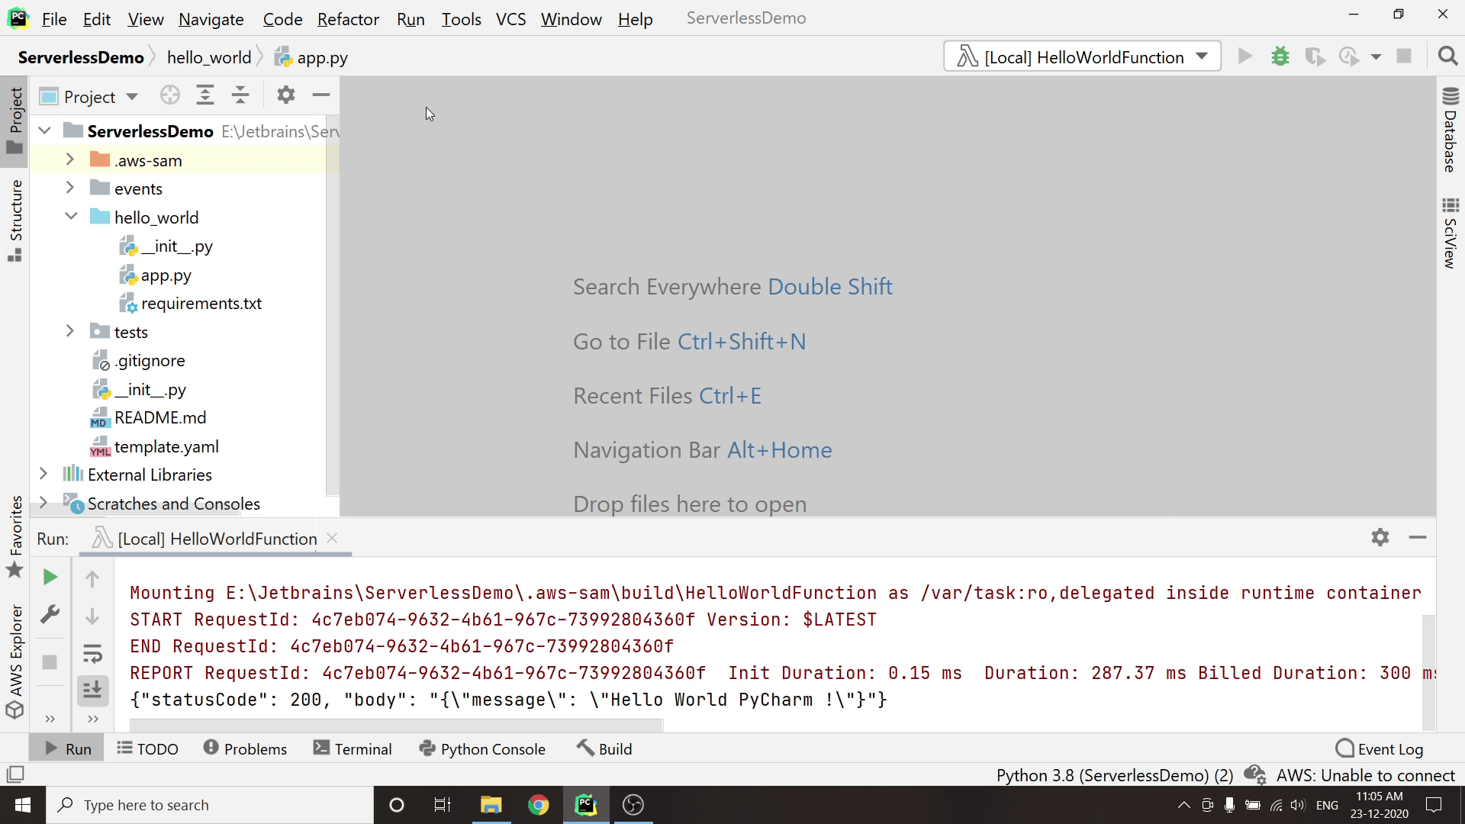Screen dimensions: 1465x824
Task: Toggle tool window quick-access icon bottom-left
Action: [15, 774]
